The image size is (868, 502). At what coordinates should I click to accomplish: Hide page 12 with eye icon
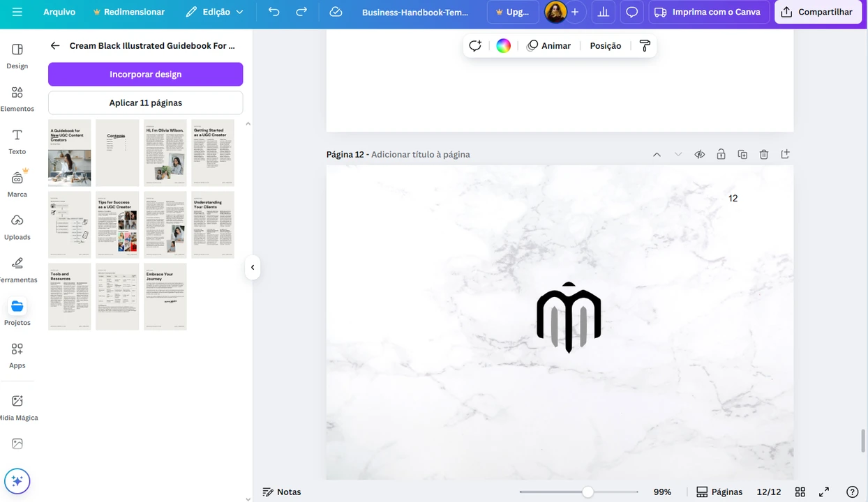(x=699, y=154)
